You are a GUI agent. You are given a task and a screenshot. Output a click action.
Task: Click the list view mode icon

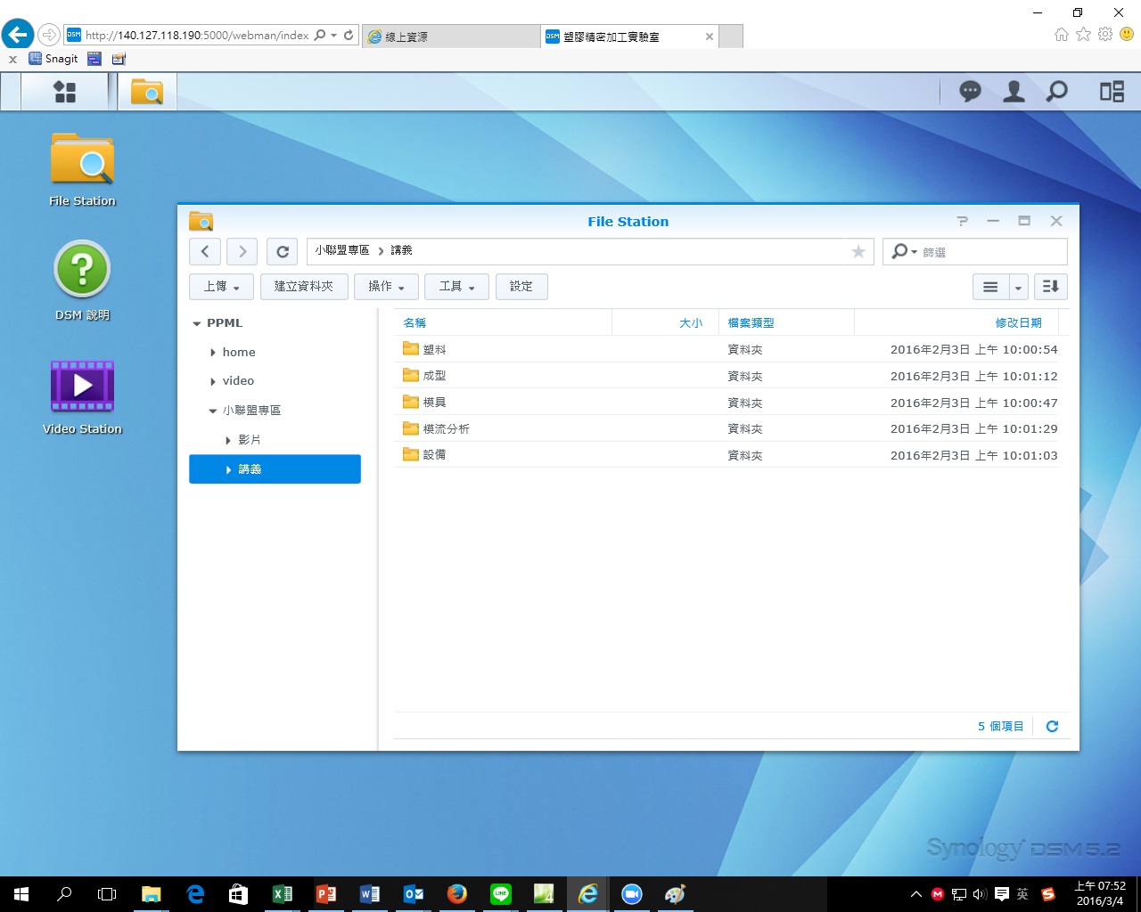pyautogui.click(x=990, y=287)
